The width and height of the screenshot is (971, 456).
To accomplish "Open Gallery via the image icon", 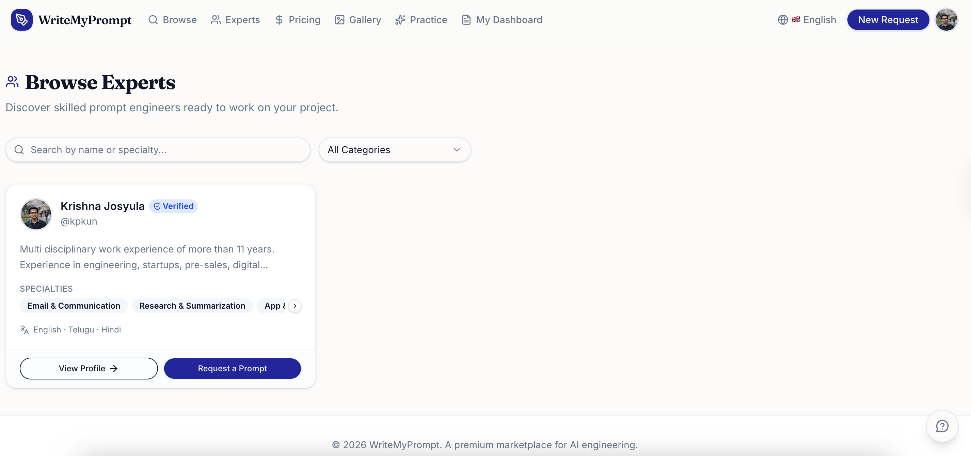I will (x=340, y=20).
